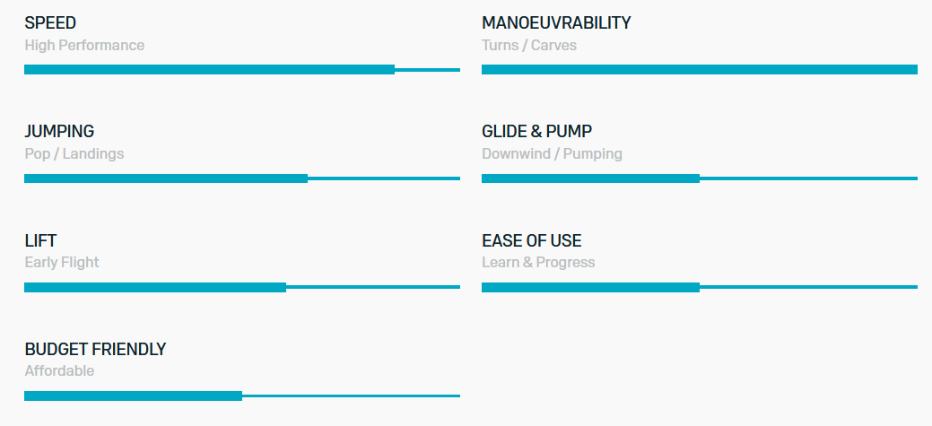Click the Downwind / Pumping subtitle
This screenshot has height=426, width=932.
553,154
